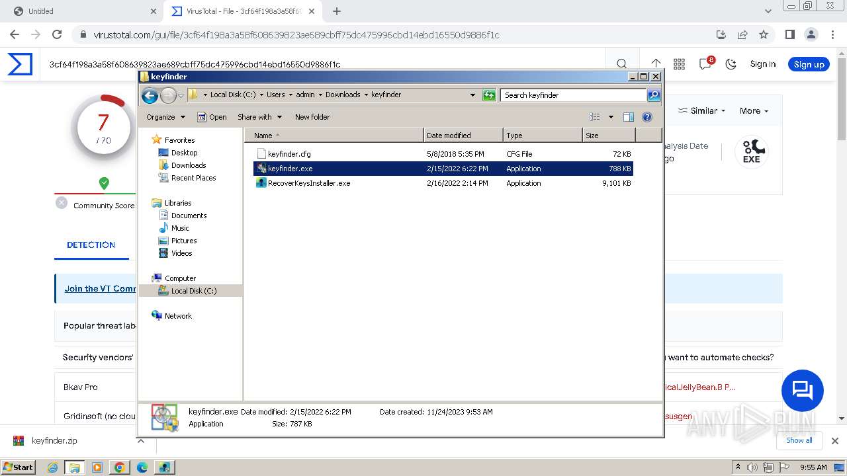847x476 pixels.
Task: Sort by the Type column header
Action: [x=543, y=136]
